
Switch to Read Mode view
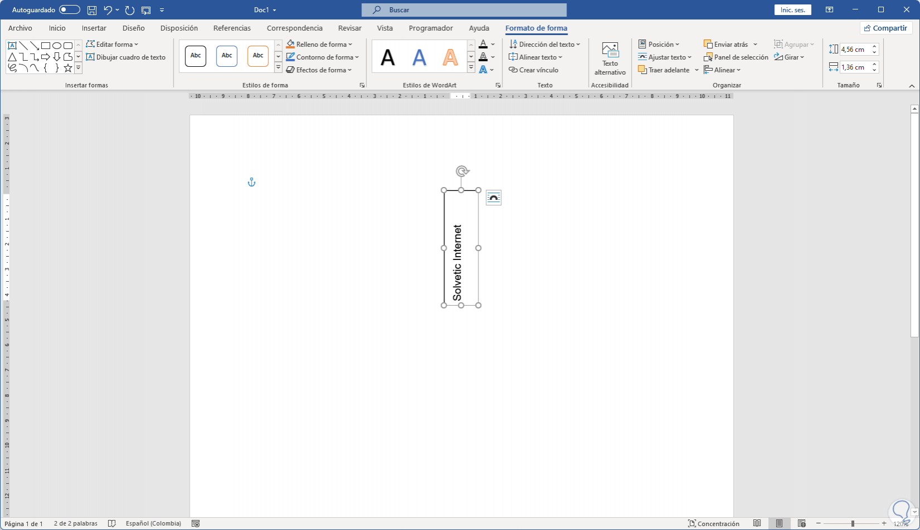(x=757, y=523)
